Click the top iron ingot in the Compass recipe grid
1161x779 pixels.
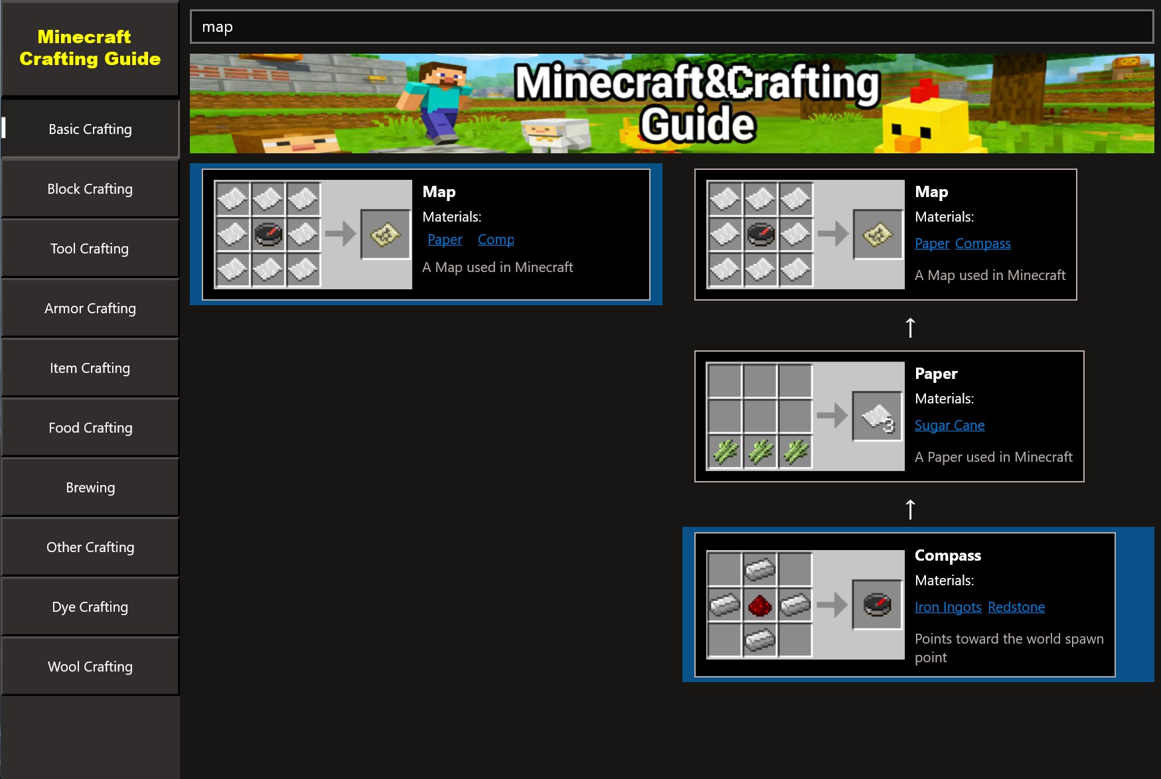760,569
